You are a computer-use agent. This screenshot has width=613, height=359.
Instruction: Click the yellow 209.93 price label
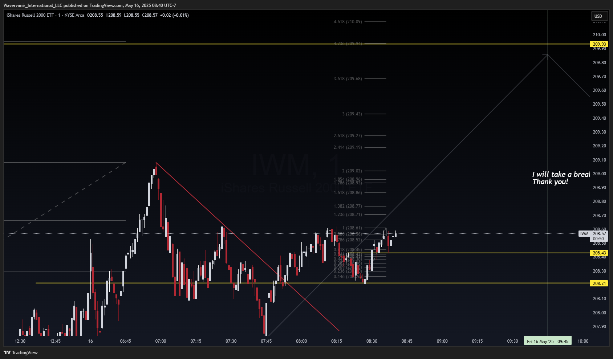coord(599,44)
